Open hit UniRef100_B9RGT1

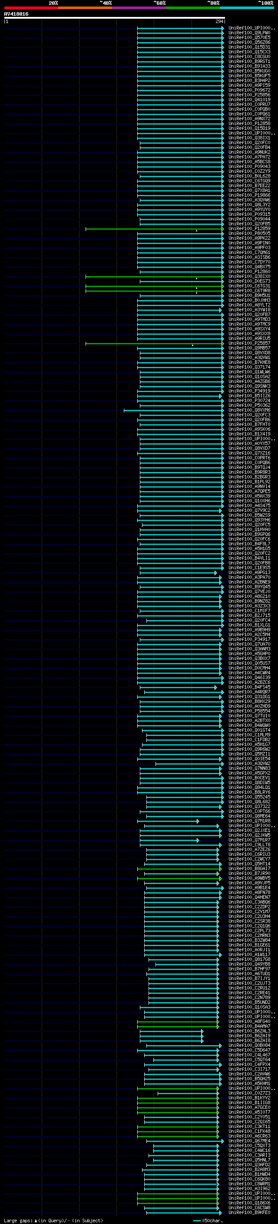(249, 61)
